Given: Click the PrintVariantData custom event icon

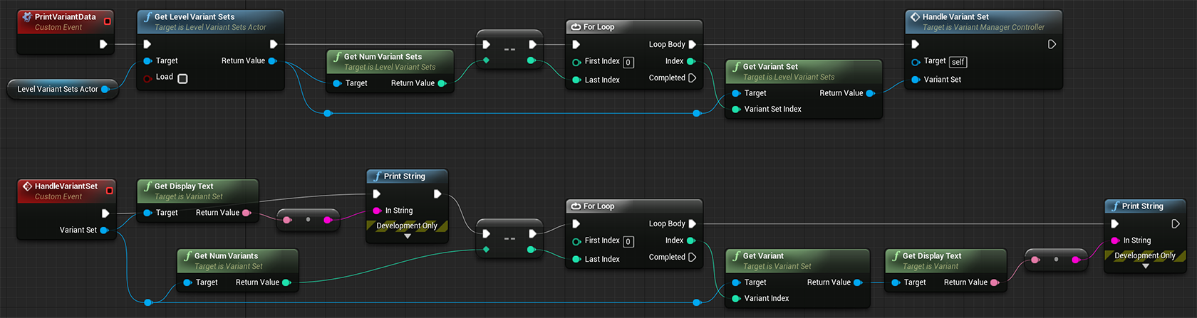Looking at the screenshot, I should (x=27, y=16).
